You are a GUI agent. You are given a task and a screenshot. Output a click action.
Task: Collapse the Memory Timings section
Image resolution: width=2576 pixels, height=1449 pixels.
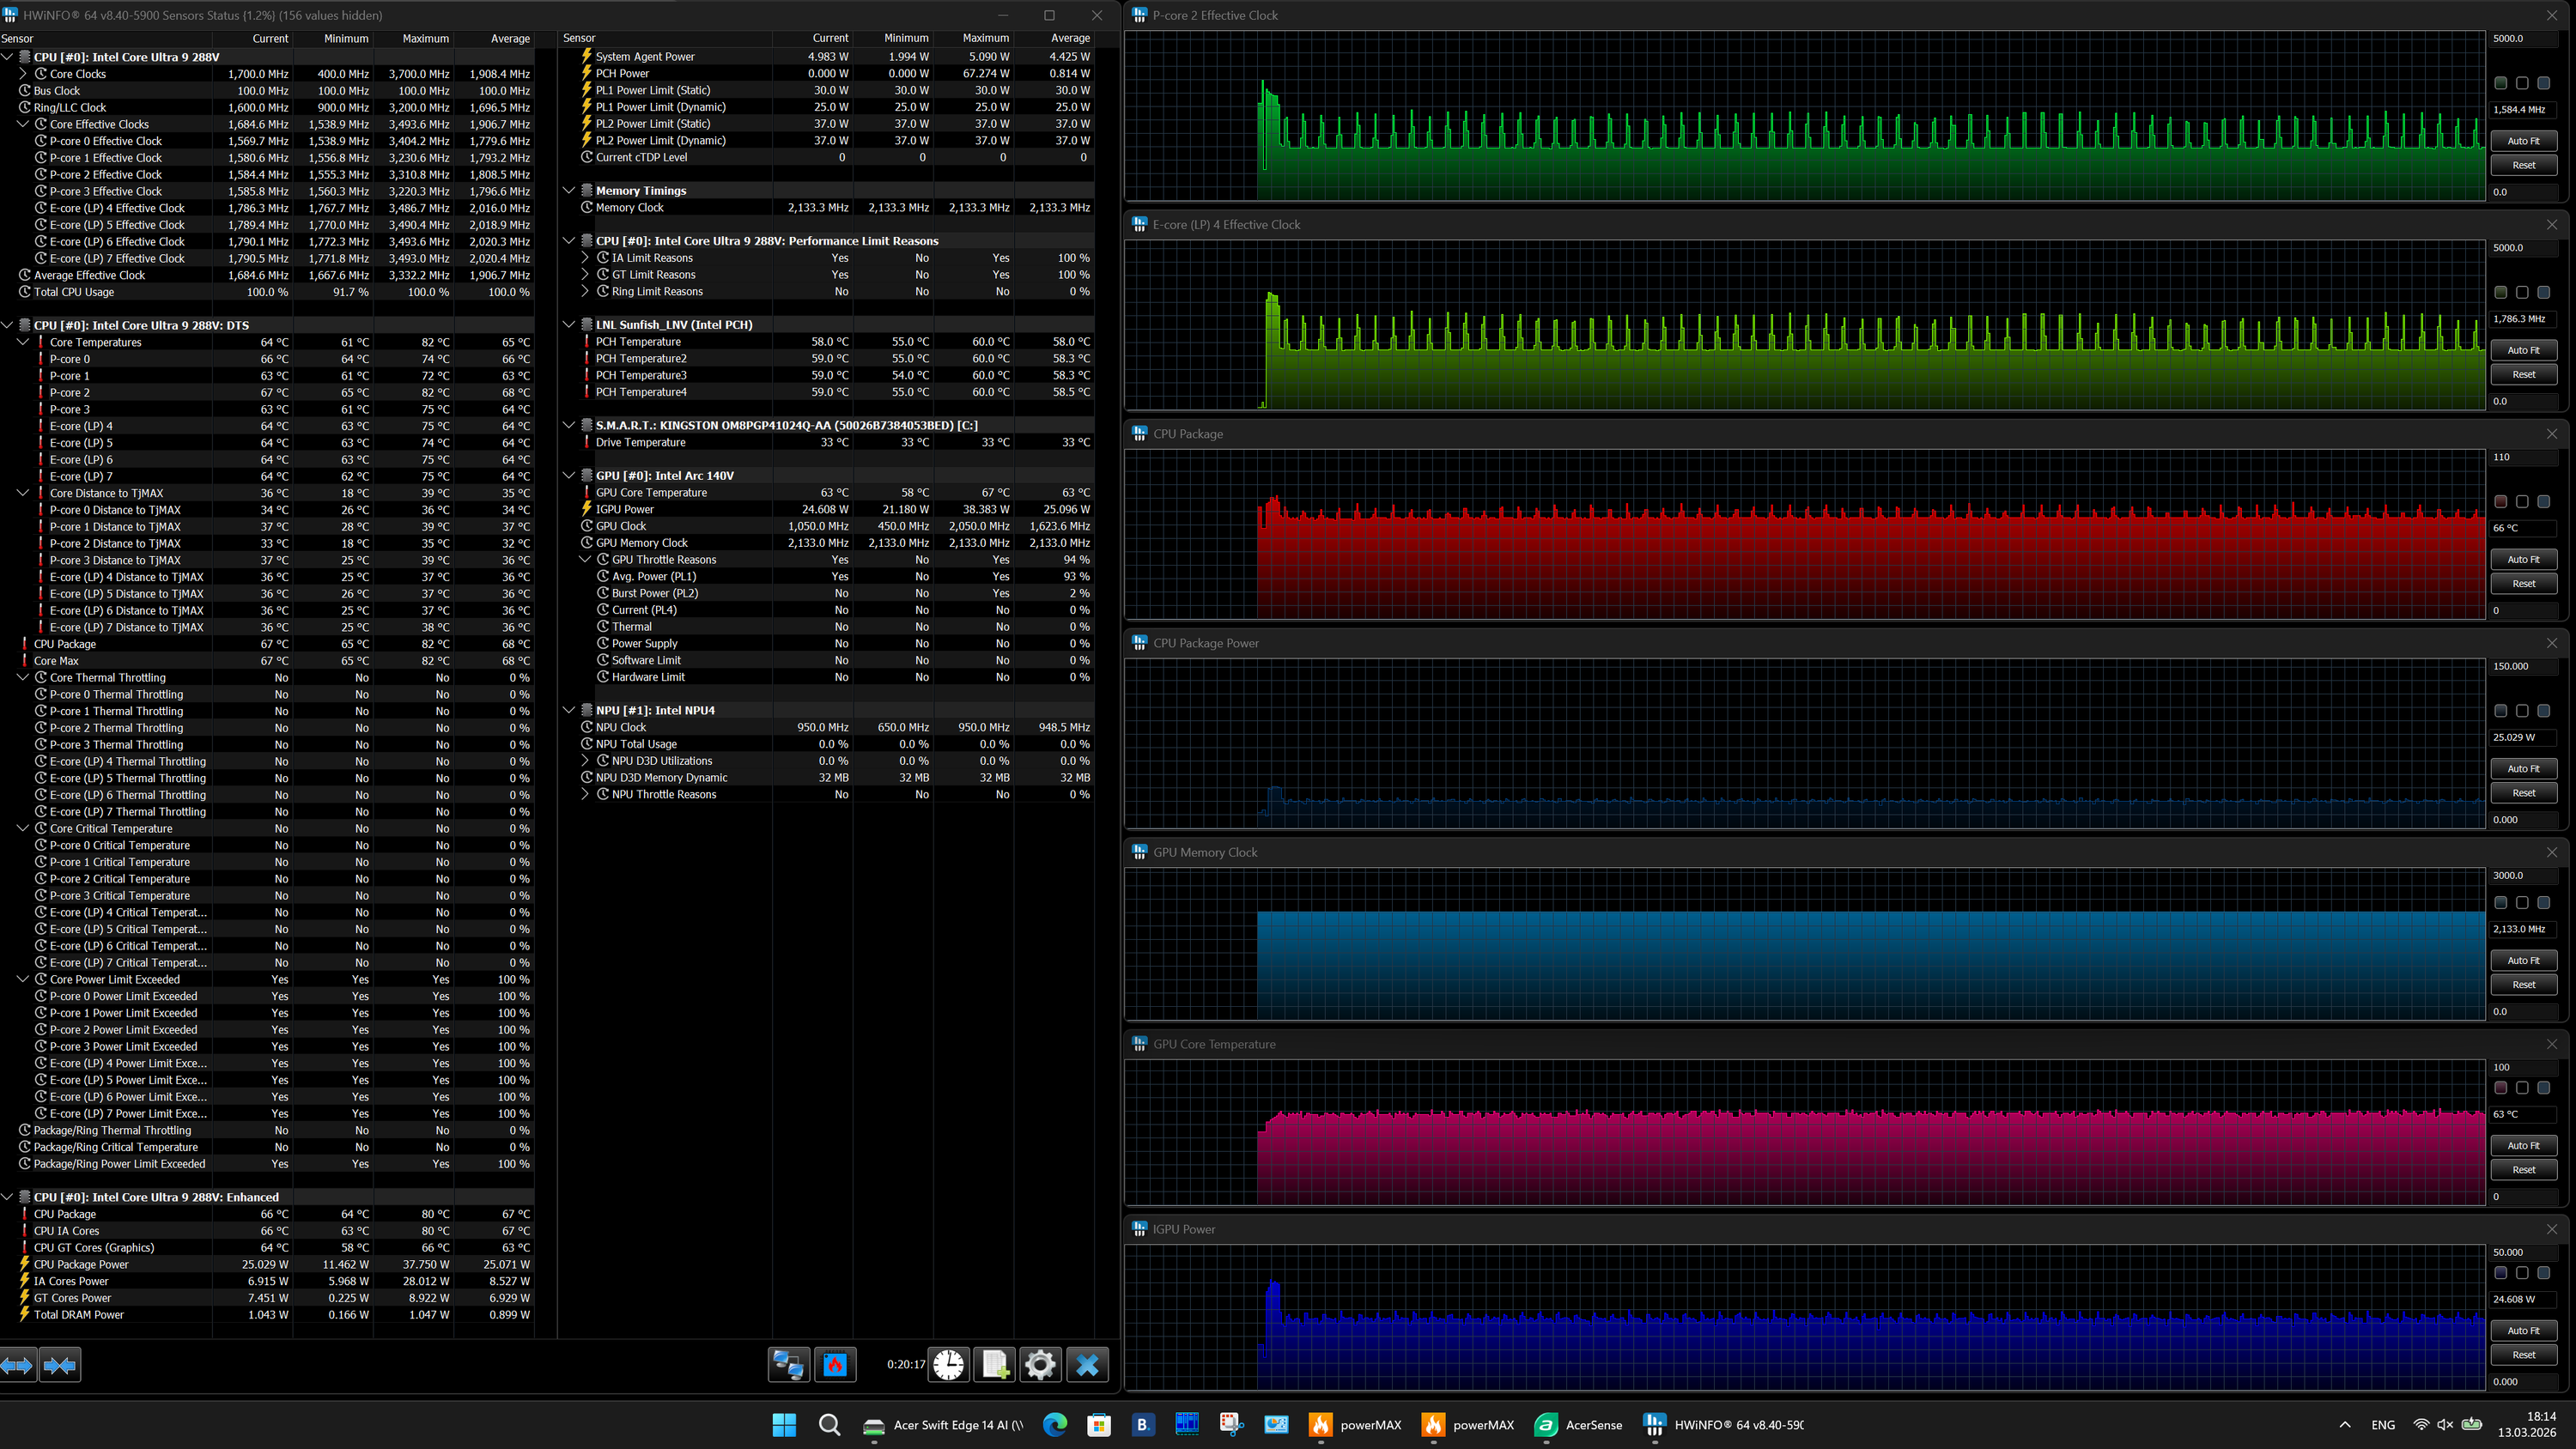point(569,191)
